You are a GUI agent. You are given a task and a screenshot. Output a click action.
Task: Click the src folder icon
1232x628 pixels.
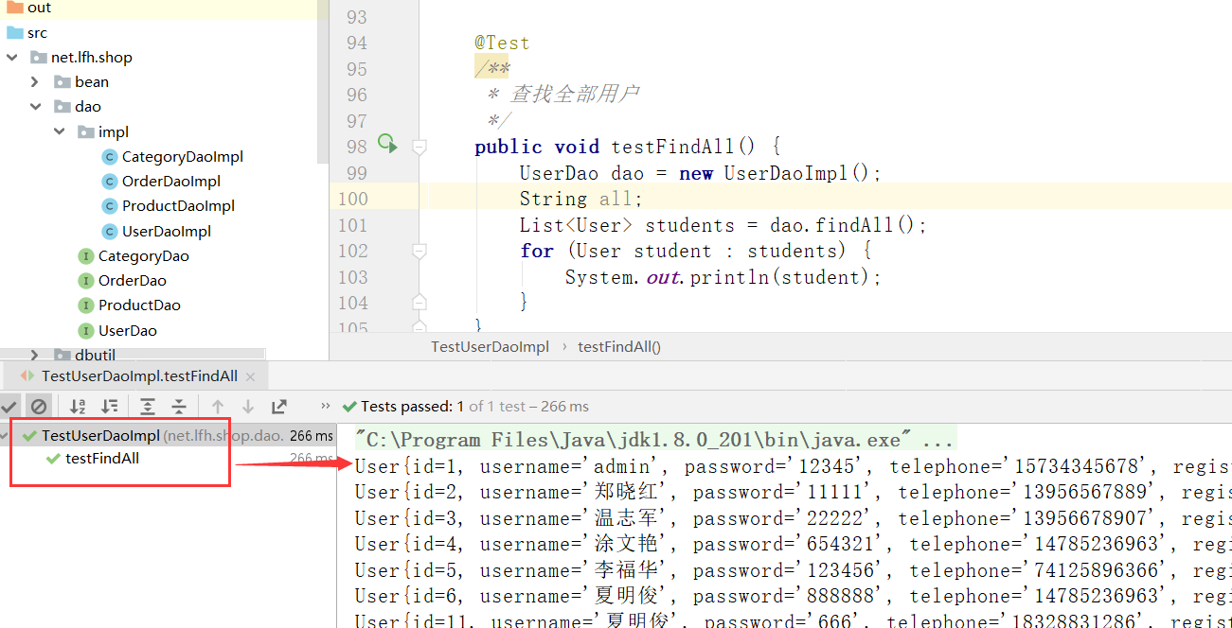click(14, 32)
